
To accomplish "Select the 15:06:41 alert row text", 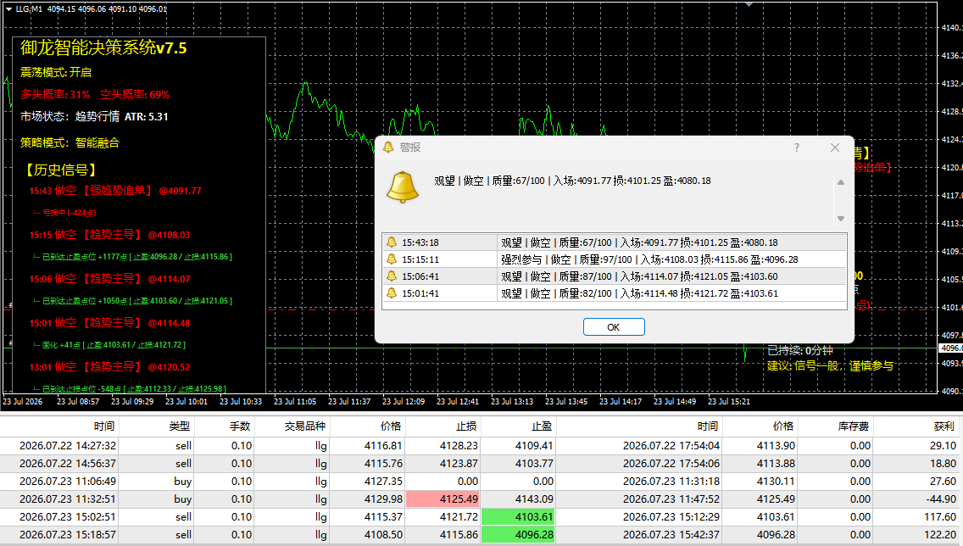I will [639, 276].
